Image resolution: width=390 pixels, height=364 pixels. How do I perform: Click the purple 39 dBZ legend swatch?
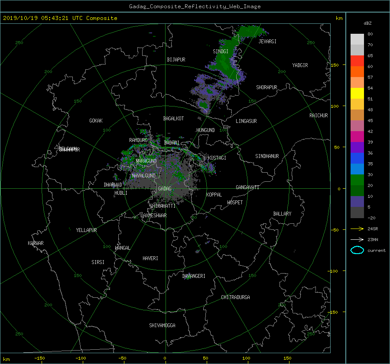coord(357,147)
